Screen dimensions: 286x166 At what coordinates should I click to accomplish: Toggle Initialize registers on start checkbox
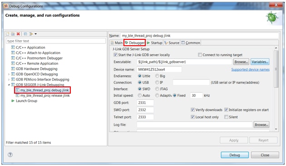(x=226, y=109)
